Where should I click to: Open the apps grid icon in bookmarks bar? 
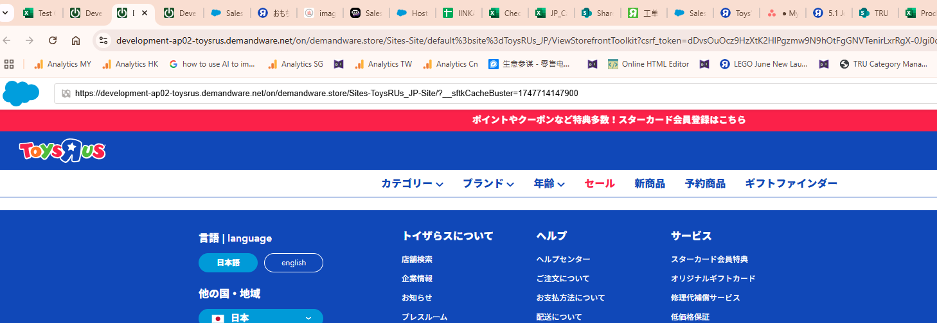(9, 64)
